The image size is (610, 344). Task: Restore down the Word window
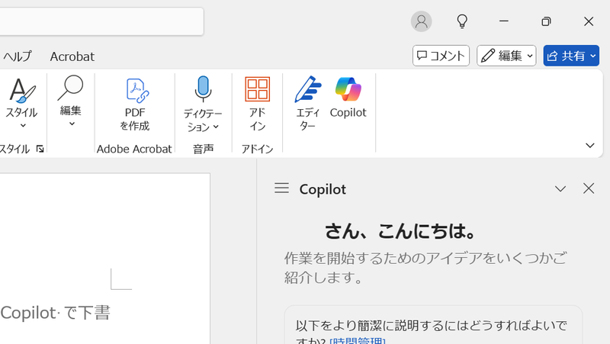coord(546,21)
